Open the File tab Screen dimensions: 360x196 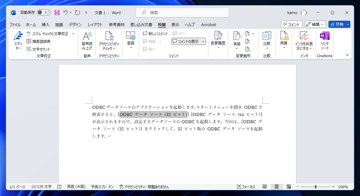coord(15,24)
